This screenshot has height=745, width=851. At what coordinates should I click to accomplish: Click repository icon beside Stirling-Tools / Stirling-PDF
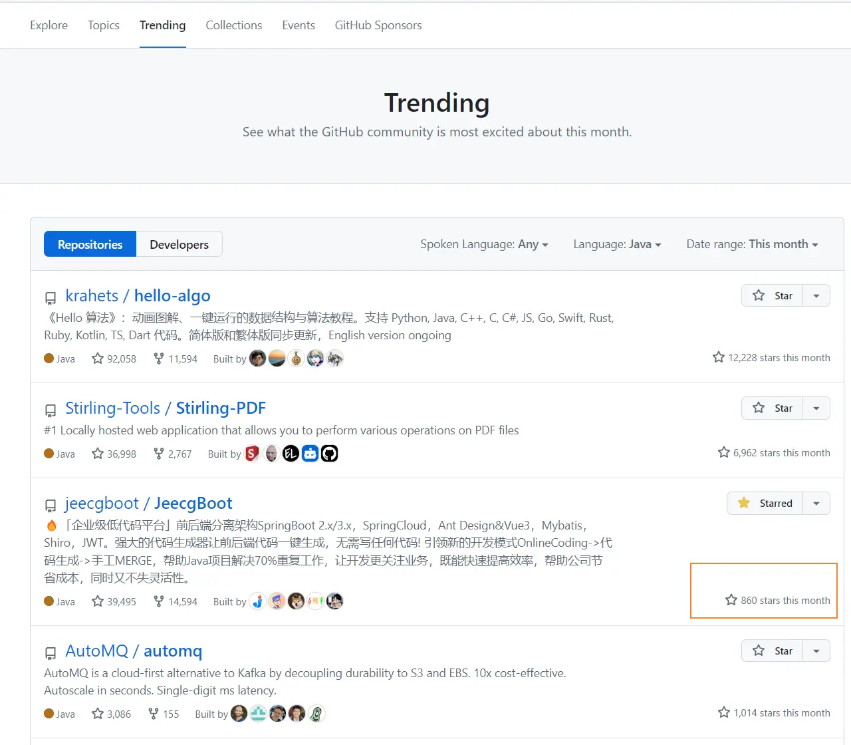pyautogui.click(x=51, y=410)
